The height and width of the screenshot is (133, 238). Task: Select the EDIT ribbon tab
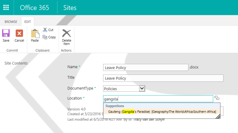27,22
